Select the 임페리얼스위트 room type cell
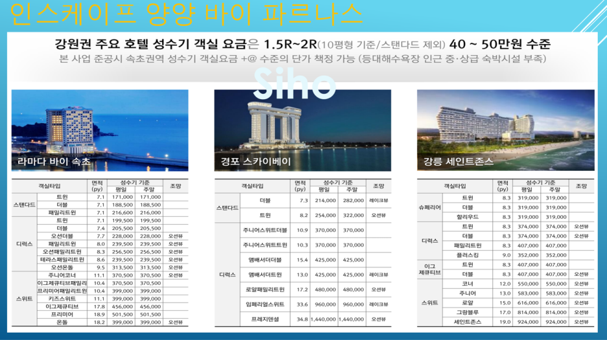Image resolution: width=607 pixels, height=340 pixels. [x=265, y=304]
